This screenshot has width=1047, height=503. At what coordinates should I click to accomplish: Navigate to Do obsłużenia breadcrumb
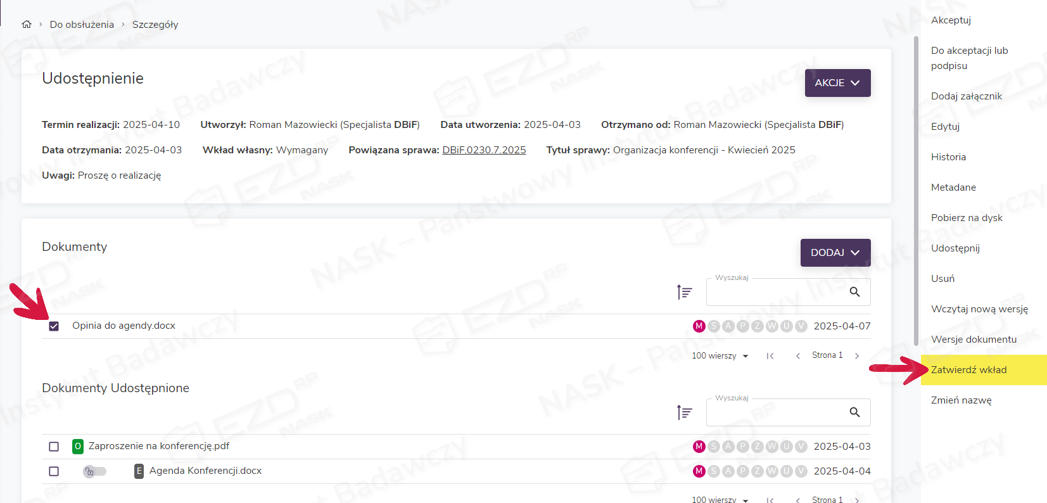coord(82,25)
